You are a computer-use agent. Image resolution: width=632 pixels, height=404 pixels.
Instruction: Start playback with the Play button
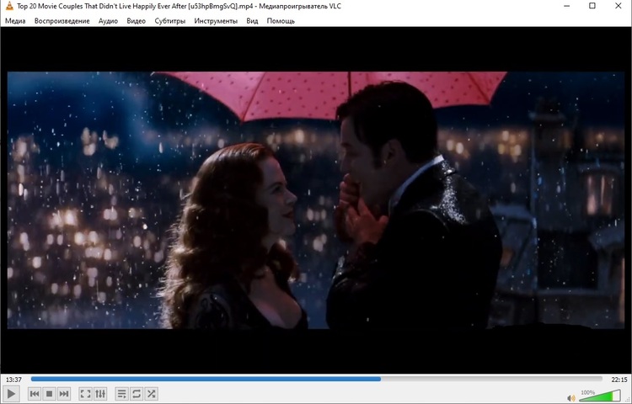(11, 394)
